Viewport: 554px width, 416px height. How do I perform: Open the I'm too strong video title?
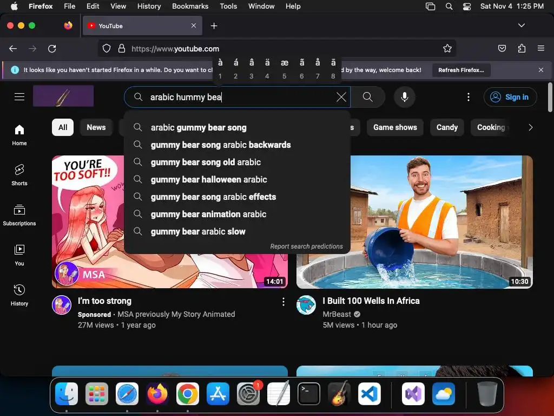tap(104, 301)
